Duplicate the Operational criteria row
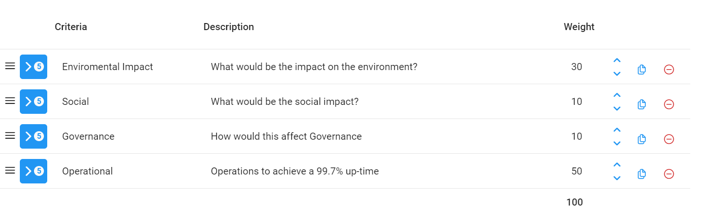The height and width of the screenshot is (214, 703). (x=641, y=174)
